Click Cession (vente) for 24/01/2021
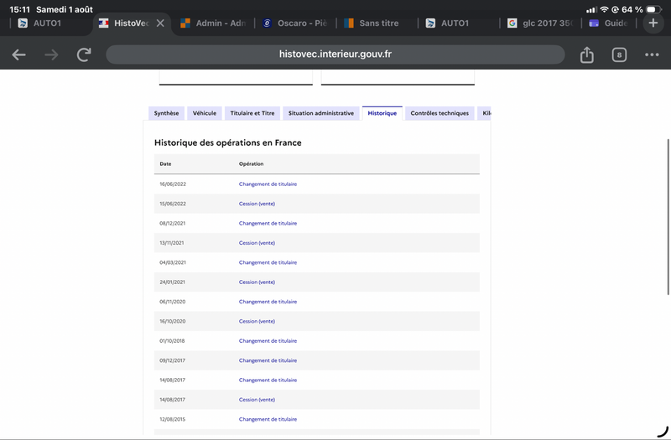Image resolution: width=671 pixels, height=440 pixels. (257, 282)
